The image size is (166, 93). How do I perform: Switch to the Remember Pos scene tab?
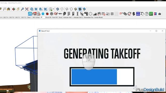pyautogui.click(x=88, y=17)
